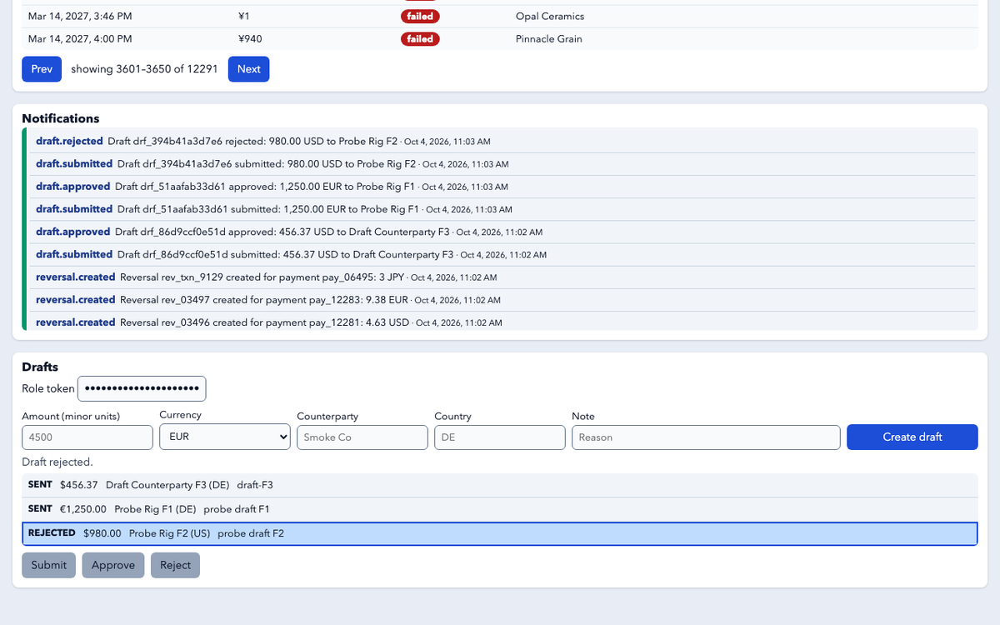The width and height of the screenshot is (1000, 625).
Task: Click the Country input field
Action: [500, 437]
